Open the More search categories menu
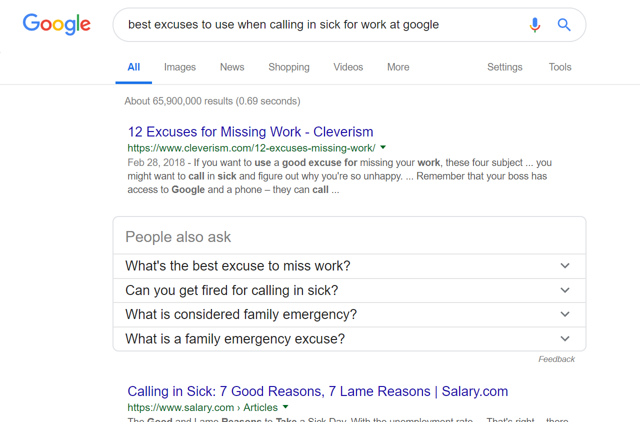 [x=398, y=67]
